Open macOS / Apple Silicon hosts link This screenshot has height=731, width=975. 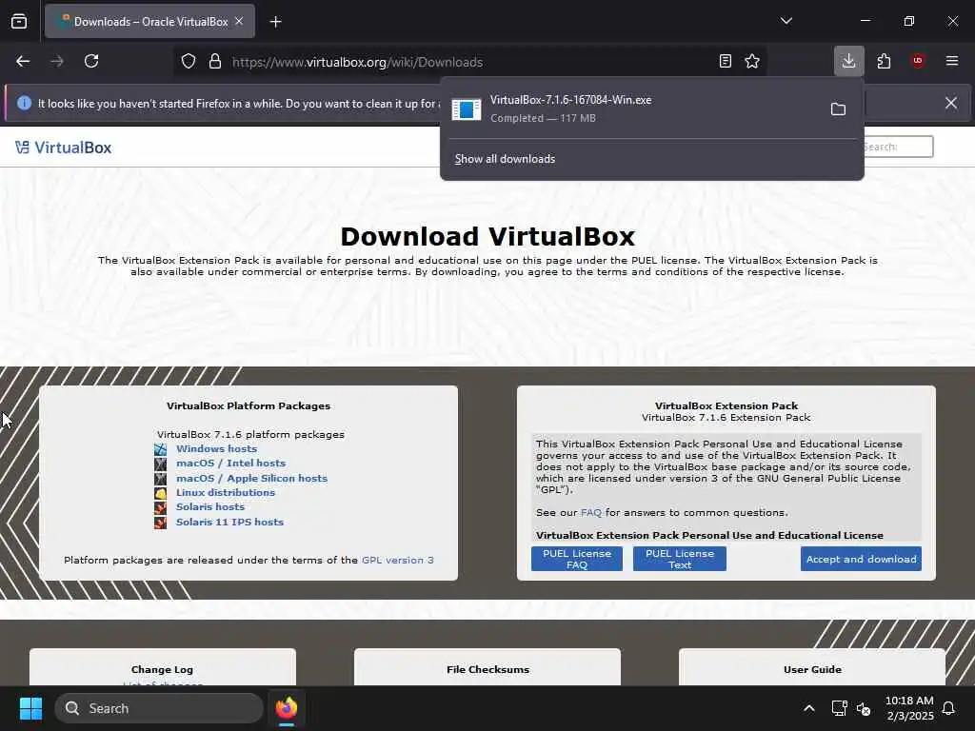click(251, 478)
